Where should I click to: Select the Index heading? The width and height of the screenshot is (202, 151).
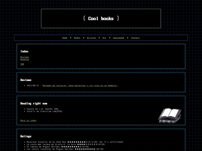click(24, 51)
